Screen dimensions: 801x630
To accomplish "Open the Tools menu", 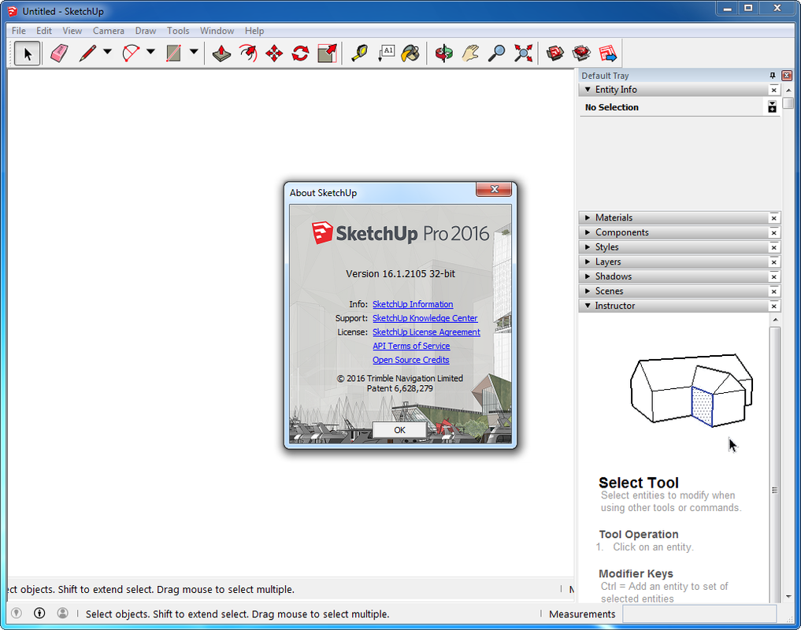I will [178, 31].
